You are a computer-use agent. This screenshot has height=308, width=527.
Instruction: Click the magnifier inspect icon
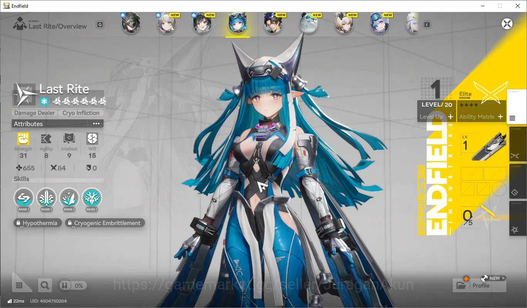[45, 285]
